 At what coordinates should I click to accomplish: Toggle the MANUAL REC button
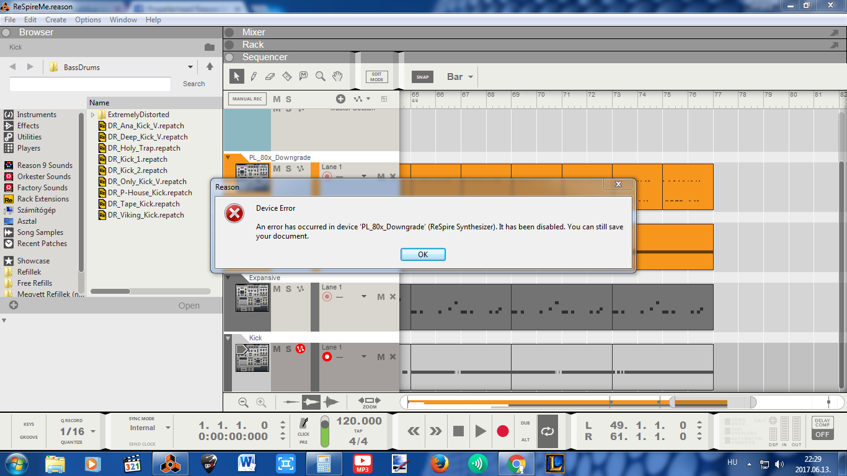(x=247, y=99)
